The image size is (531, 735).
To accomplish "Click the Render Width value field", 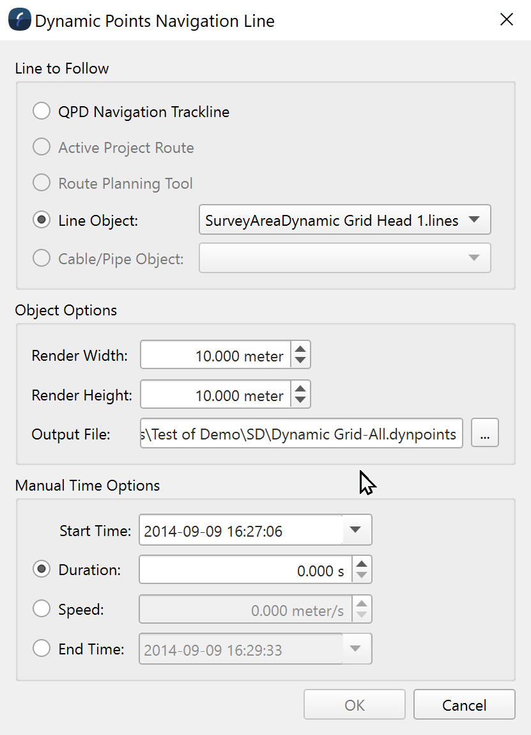I will point(216,356).
